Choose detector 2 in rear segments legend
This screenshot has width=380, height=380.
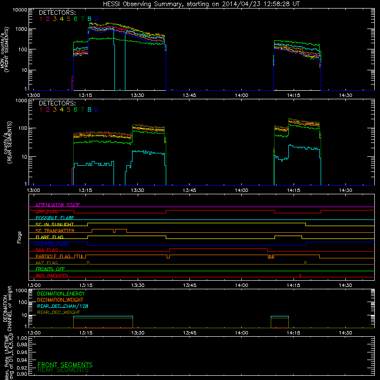pyautogui.click(x=48, y=110)
